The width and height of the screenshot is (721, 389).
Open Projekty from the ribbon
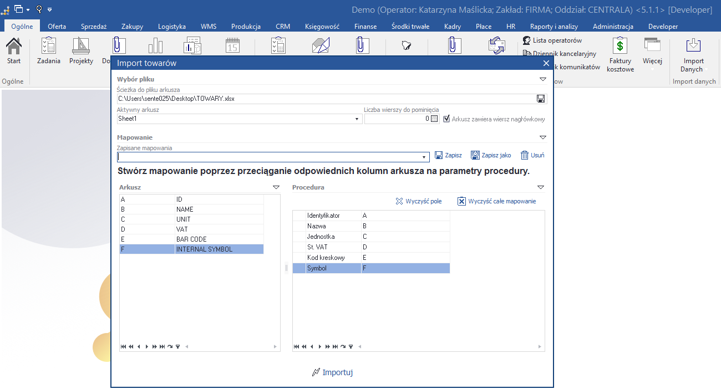pyautogui.click(x=81, y=51)
